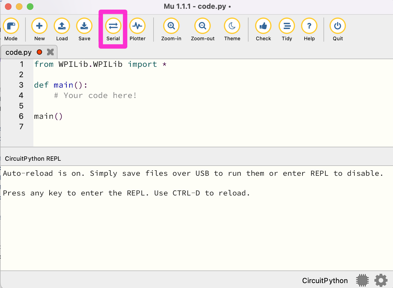Zoom-out the editor text
The height and width of the screenshot is (288, 393).
(203, 29)
